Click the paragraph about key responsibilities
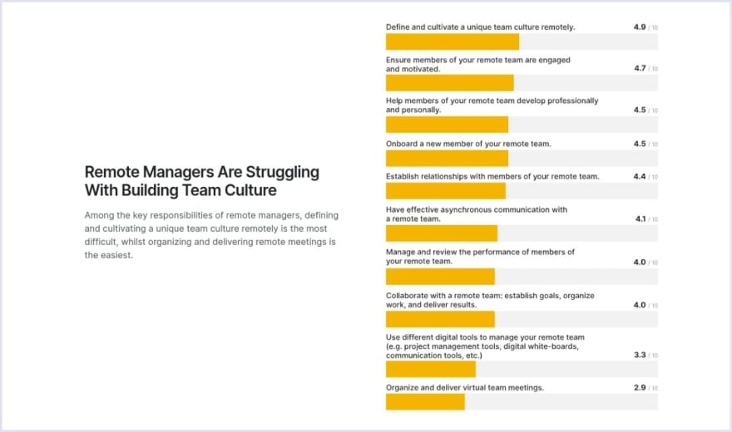The height and width of the screenshot is (432, 732). coord(211,235)
